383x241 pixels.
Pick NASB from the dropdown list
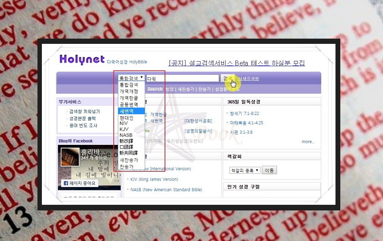131,135
